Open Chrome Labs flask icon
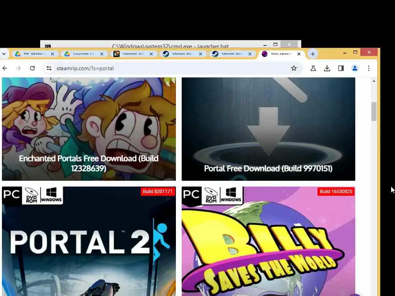 point(313,68)
